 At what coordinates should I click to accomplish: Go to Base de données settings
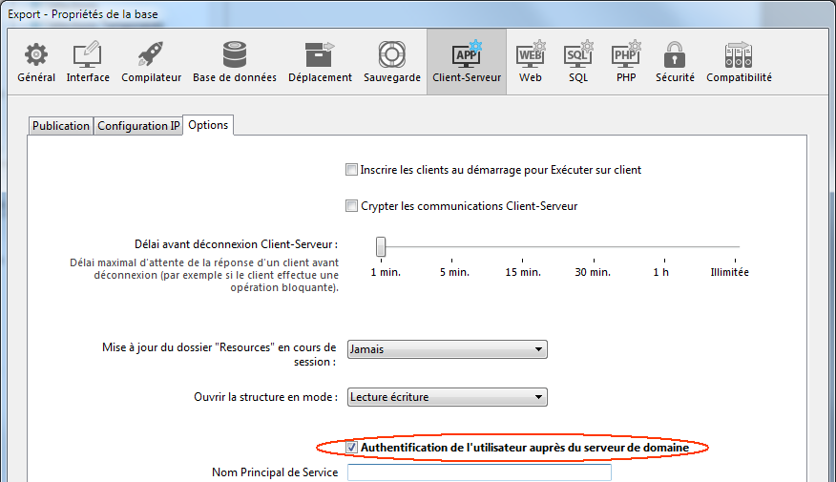(x=235, y=62)
